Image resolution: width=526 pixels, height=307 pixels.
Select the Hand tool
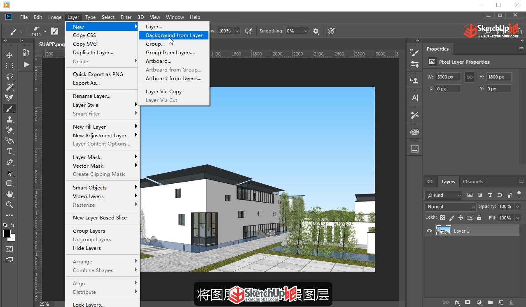(9, 194)
